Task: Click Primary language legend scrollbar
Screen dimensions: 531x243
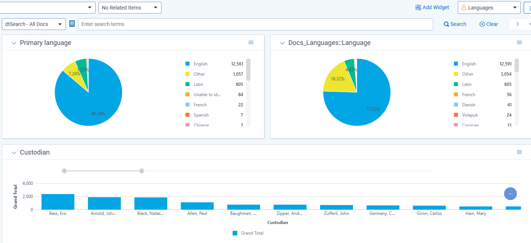Action: click(x=248, y=69)
